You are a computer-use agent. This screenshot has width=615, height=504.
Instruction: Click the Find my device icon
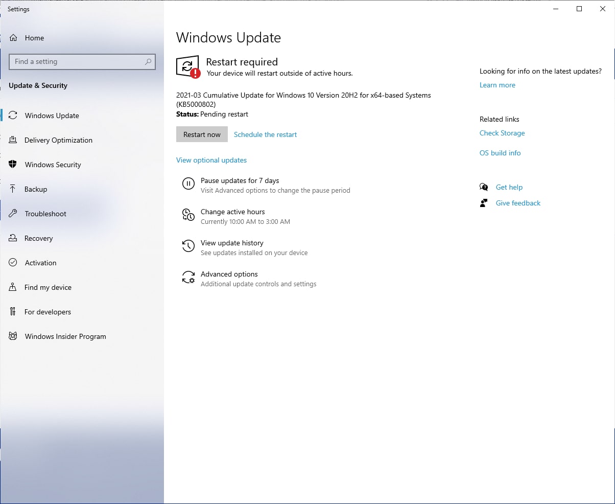point(13,287)
